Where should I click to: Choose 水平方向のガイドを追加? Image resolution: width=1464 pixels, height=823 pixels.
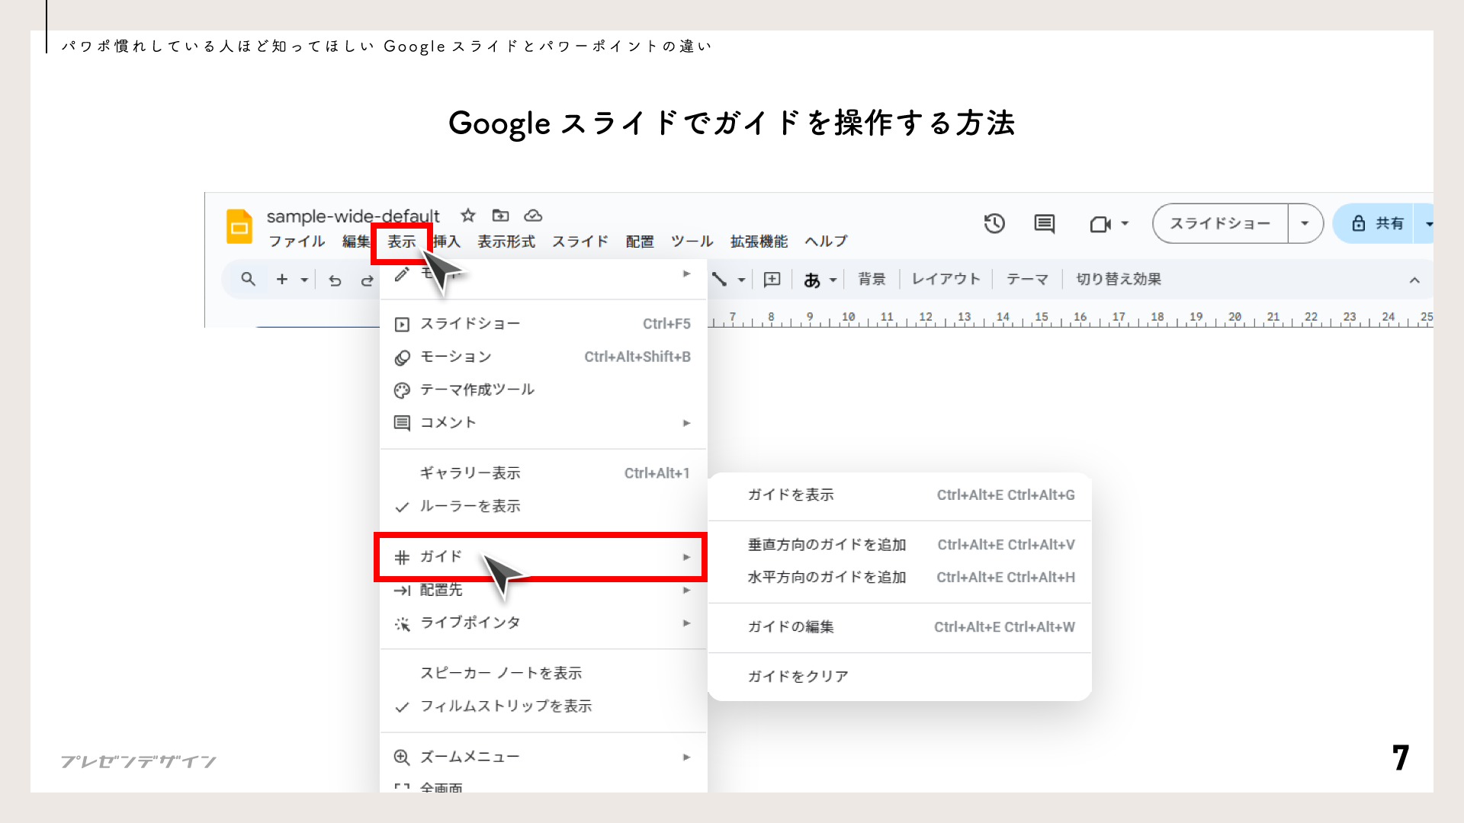900,578
